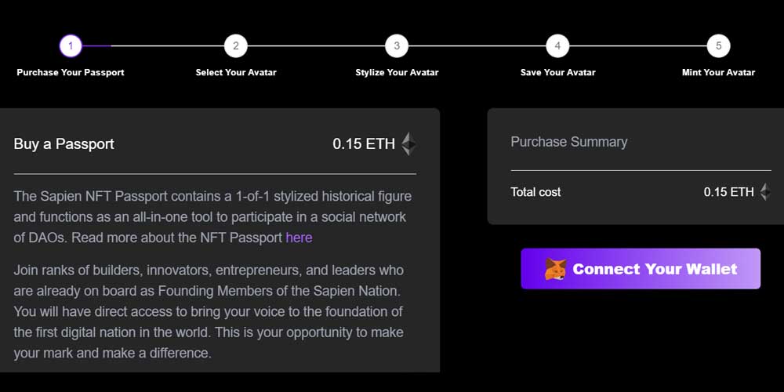The height and width of the screenshot is (392, 784).
Task: Click the Purchase Summary heading
Action: point(569,142)
